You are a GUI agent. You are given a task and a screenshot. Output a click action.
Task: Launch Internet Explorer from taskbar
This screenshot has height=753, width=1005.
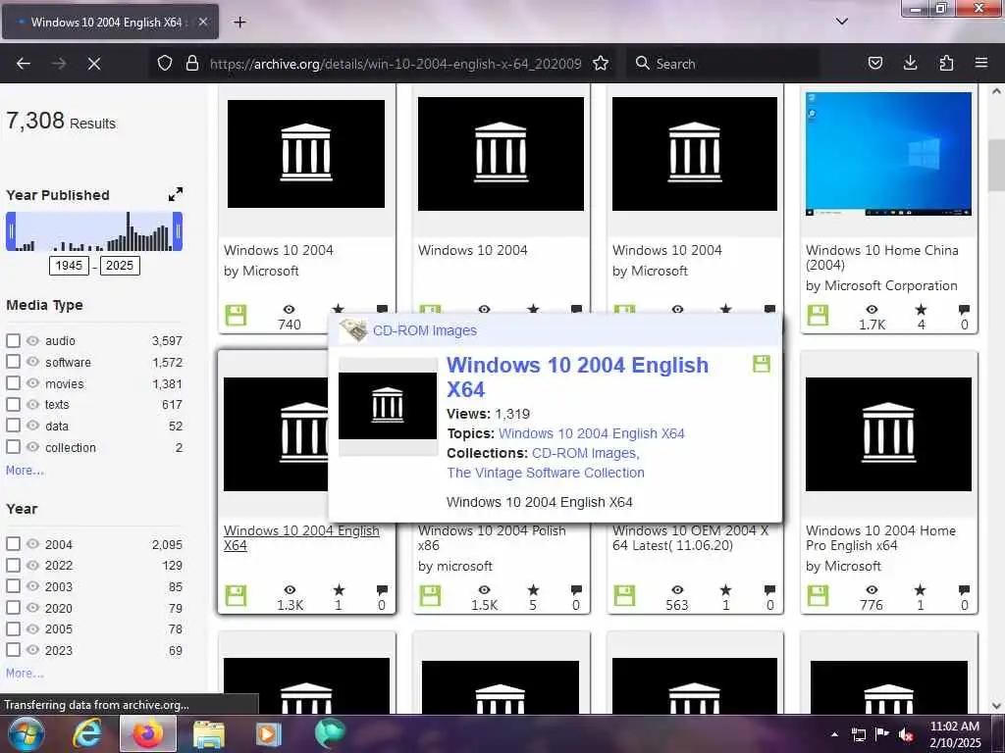tap(87, 733)
